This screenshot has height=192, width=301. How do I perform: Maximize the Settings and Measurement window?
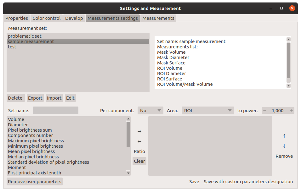[x=281, y=8]
